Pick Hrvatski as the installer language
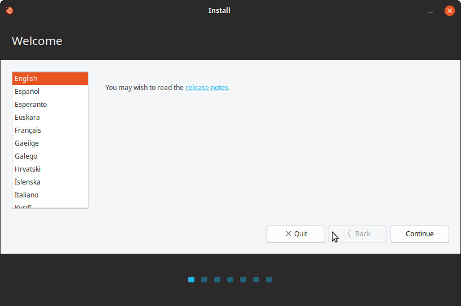Image resolution: width=461 pixels, height=306 pixels. (x=50, y=169)
